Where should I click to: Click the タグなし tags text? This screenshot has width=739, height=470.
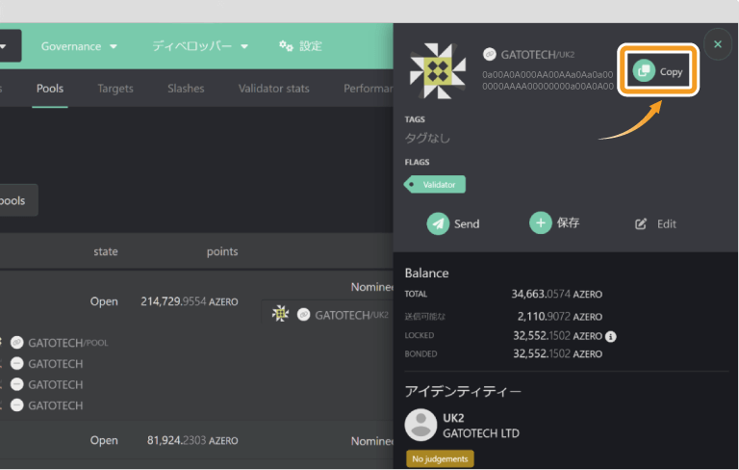click(x=427, y=139)
